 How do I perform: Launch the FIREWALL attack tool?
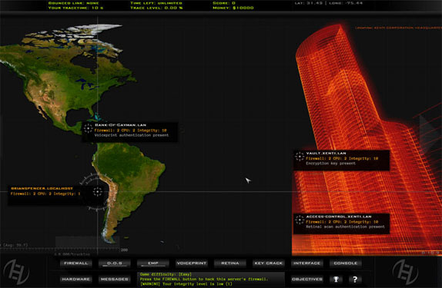[x=75, y=263]
